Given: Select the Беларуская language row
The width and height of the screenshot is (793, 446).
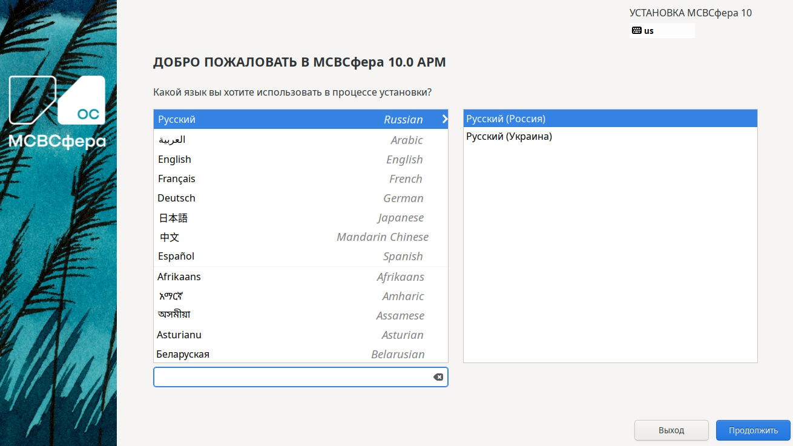Looking at the screenshot, I should point(300,354).
